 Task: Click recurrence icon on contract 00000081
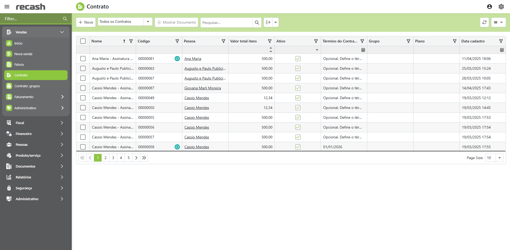[x=177, y=59]
